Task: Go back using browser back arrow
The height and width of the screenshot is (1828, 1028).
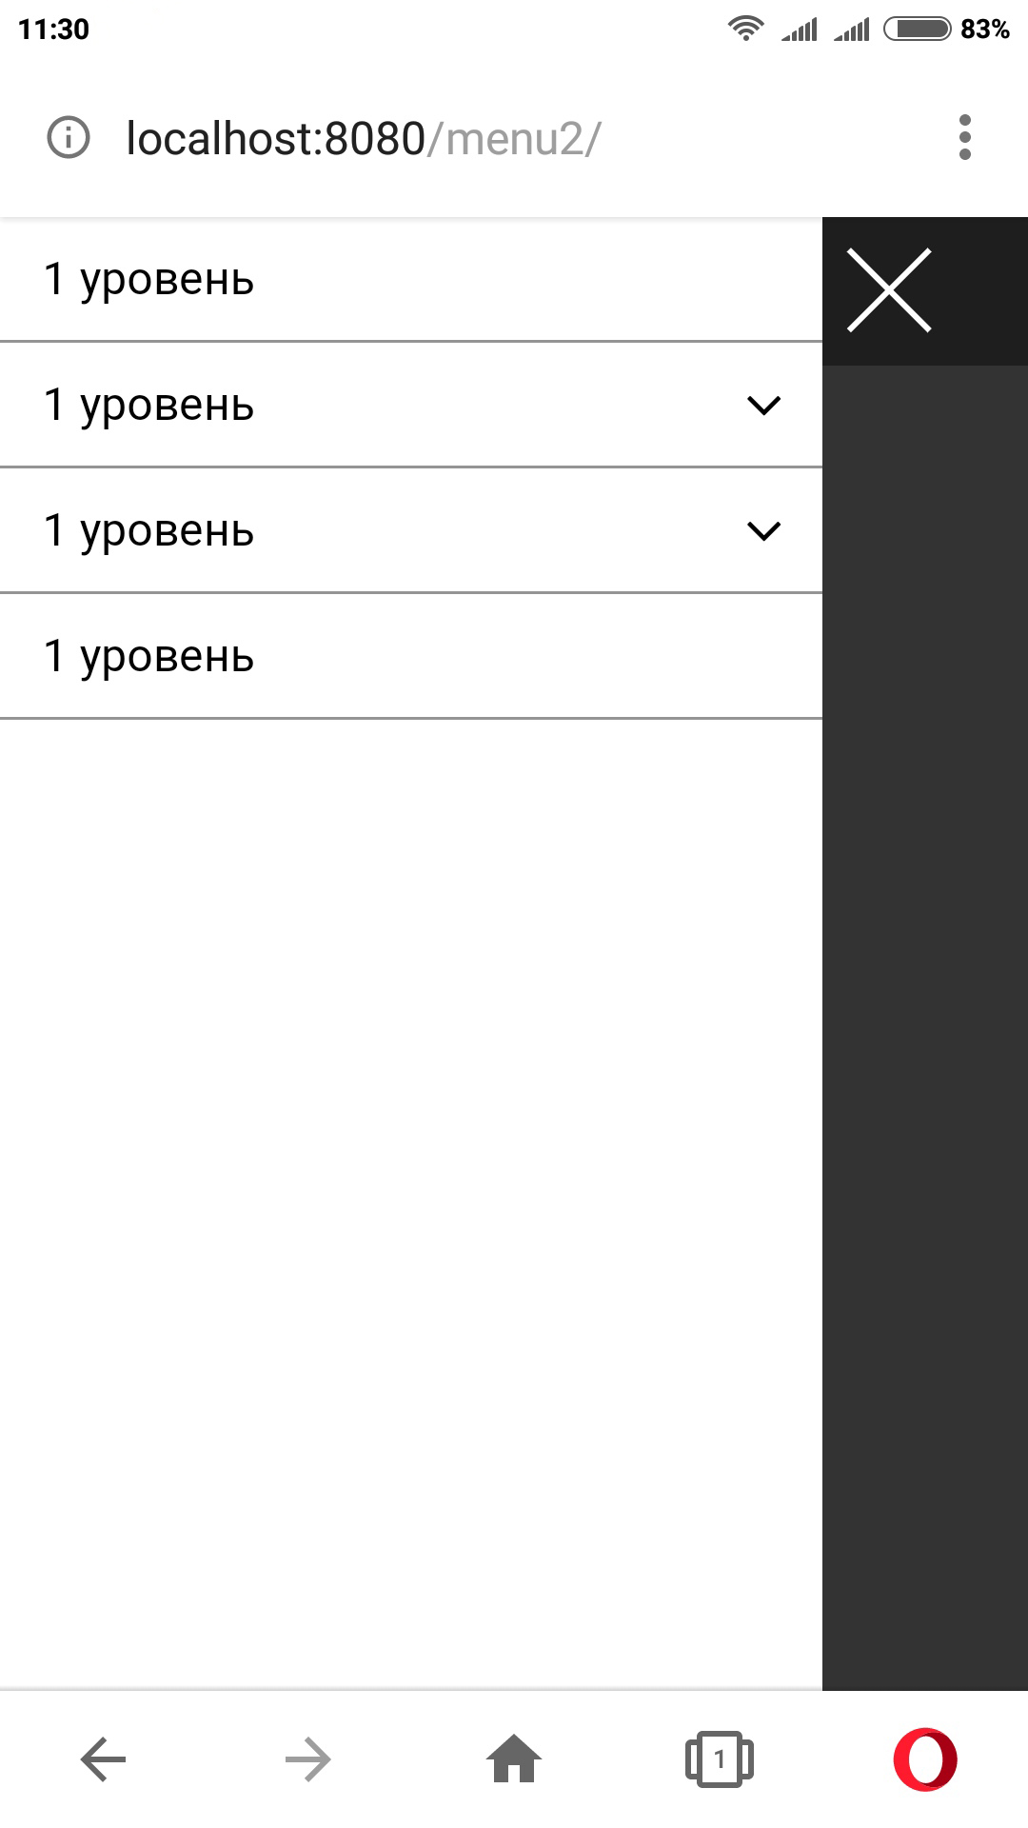Action: tap(103, 1758)
